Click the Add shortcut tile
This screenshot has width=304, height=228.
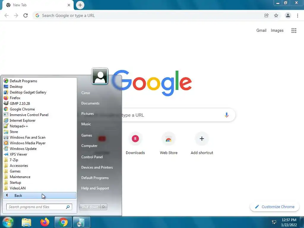pos(202,143)
